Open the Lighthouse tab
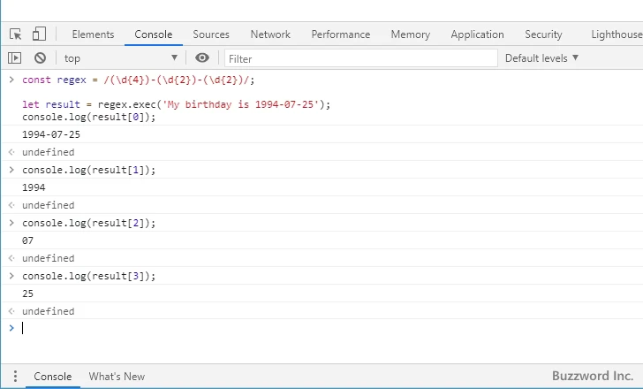 tap(617, 34)
